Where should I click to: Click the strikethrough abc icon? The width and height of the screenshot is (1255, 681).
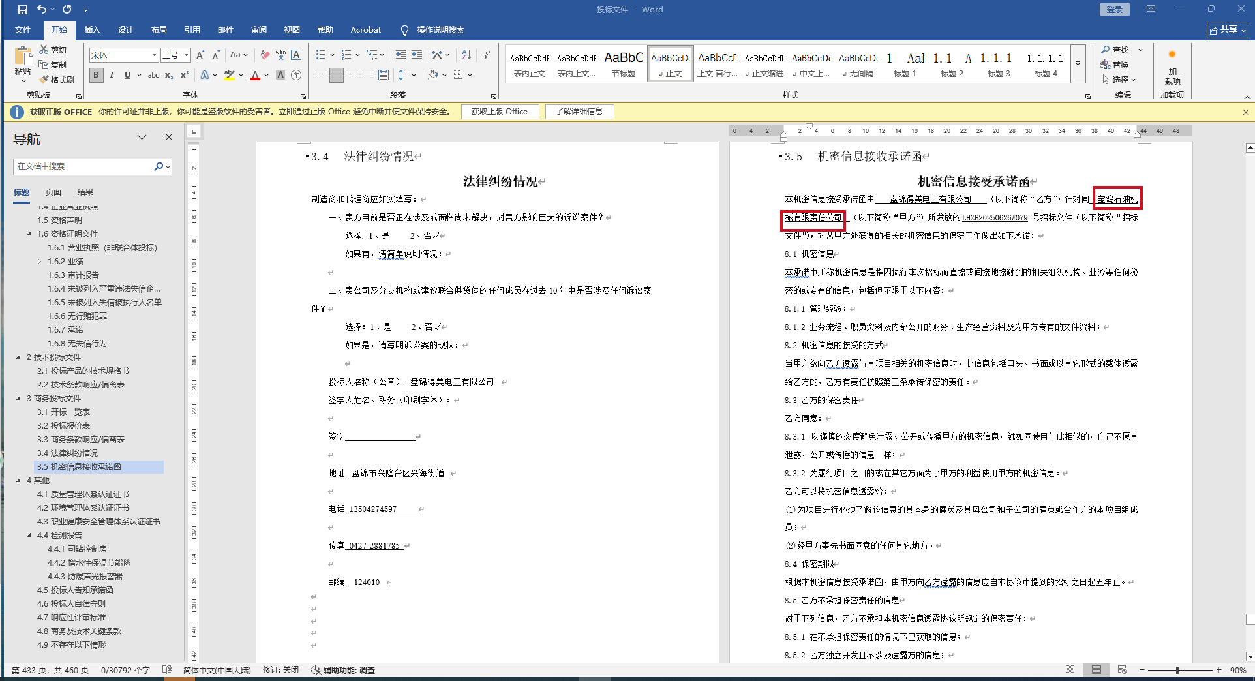coord(153,76)
